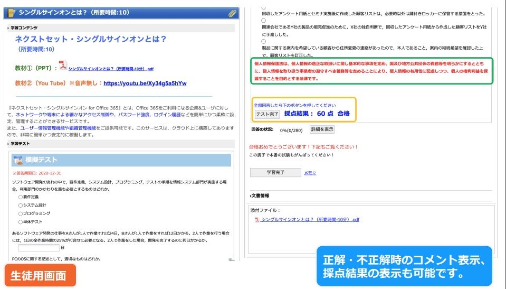Click the 回答の状況: label
The image size is (506, 289).
(x=262, y=129)
